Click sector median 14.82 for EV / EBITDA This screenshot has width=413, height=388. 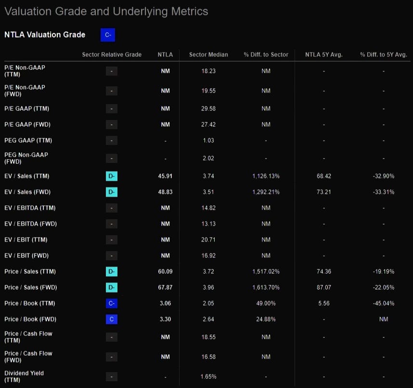tap(208, 208)
